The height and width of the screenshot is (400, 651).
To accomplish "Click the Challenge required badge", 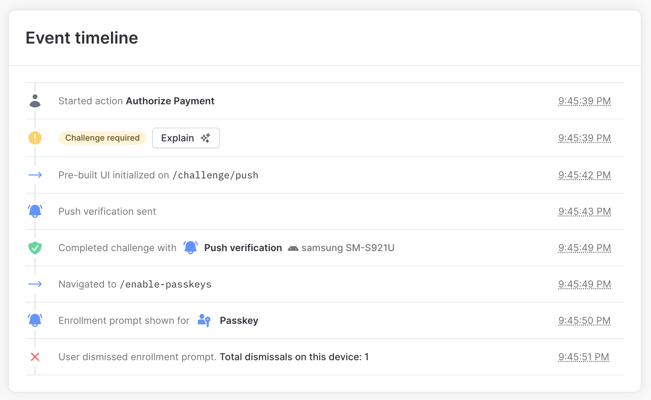I will click(x=102, y=138).
